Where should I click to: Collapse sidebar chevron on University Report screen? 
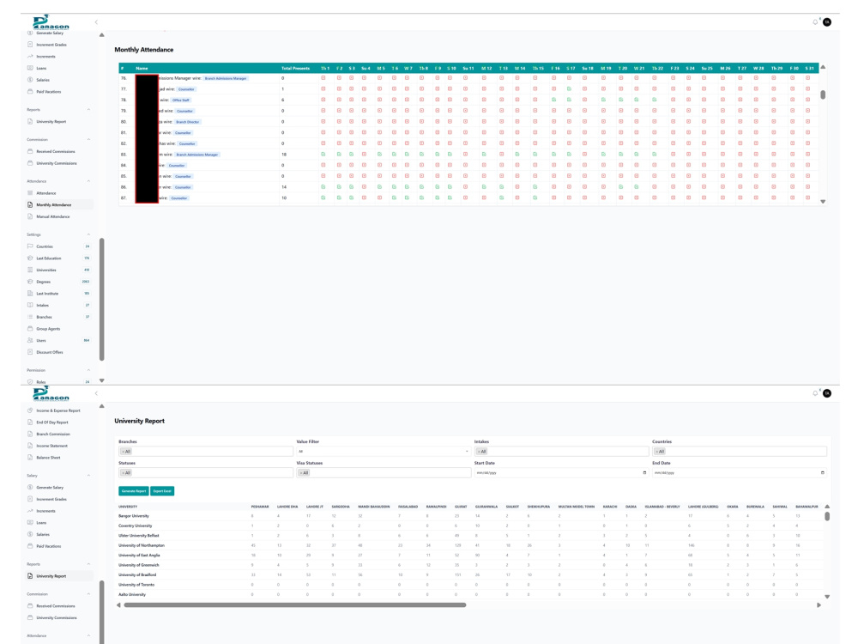pyautogui.click(x=96, y=393)
